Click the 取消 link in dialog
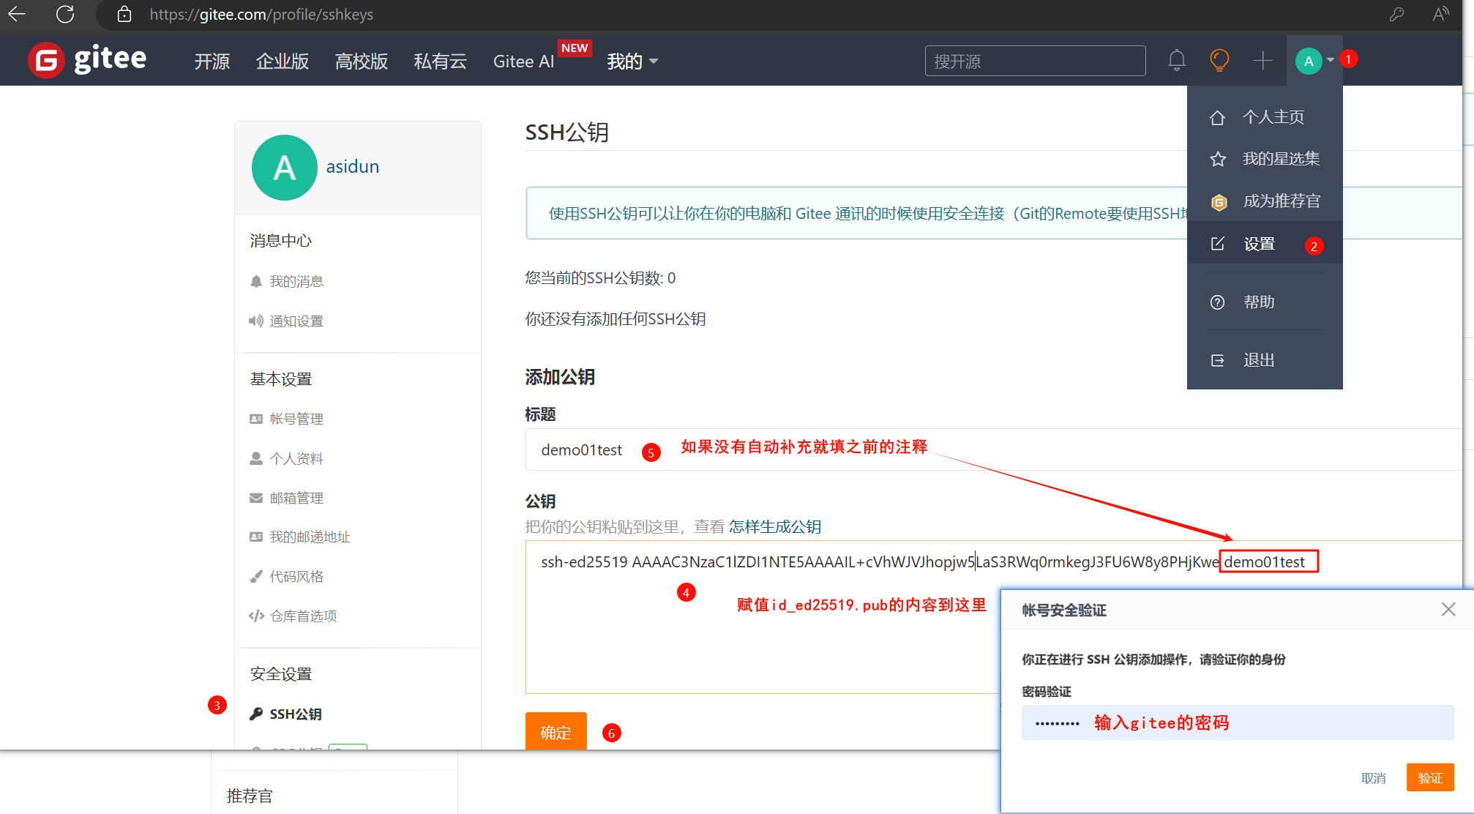 [1373, 778]
